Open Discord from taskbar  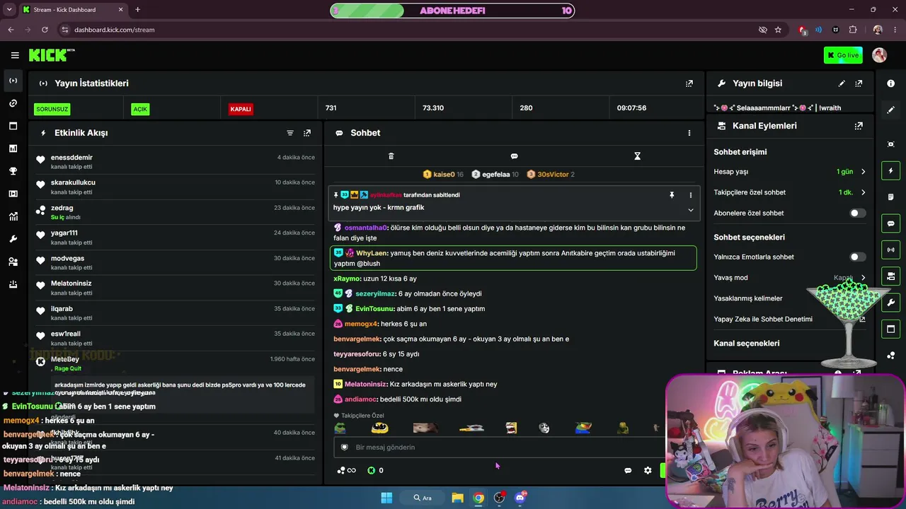point(520,498)
